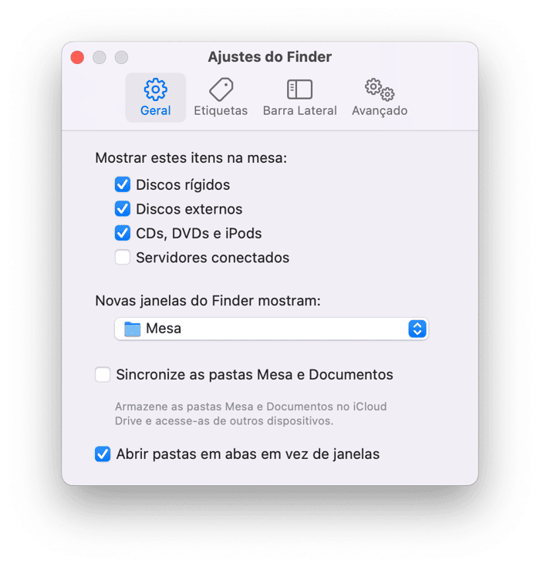The width and height of the screenshot is (540, 567).
Task: Click the Ajustes do Finder title bar
Action: point(270,57)
